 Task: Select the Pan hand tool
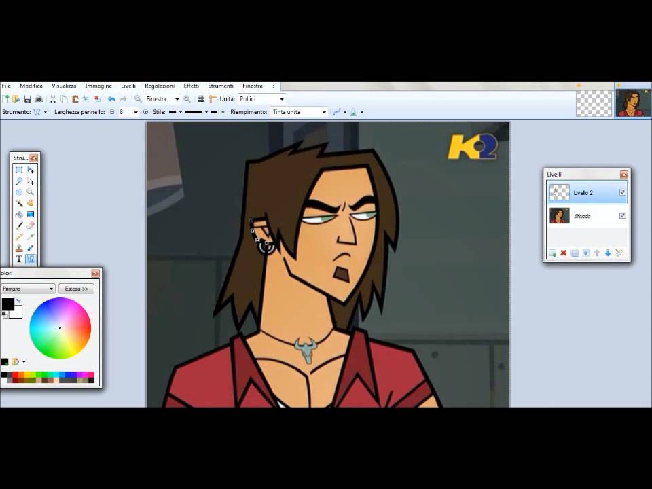point(31,203)
